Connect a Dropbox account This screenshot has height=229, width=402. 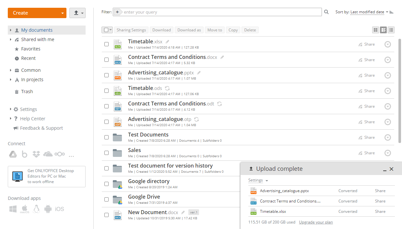point(36,154)
